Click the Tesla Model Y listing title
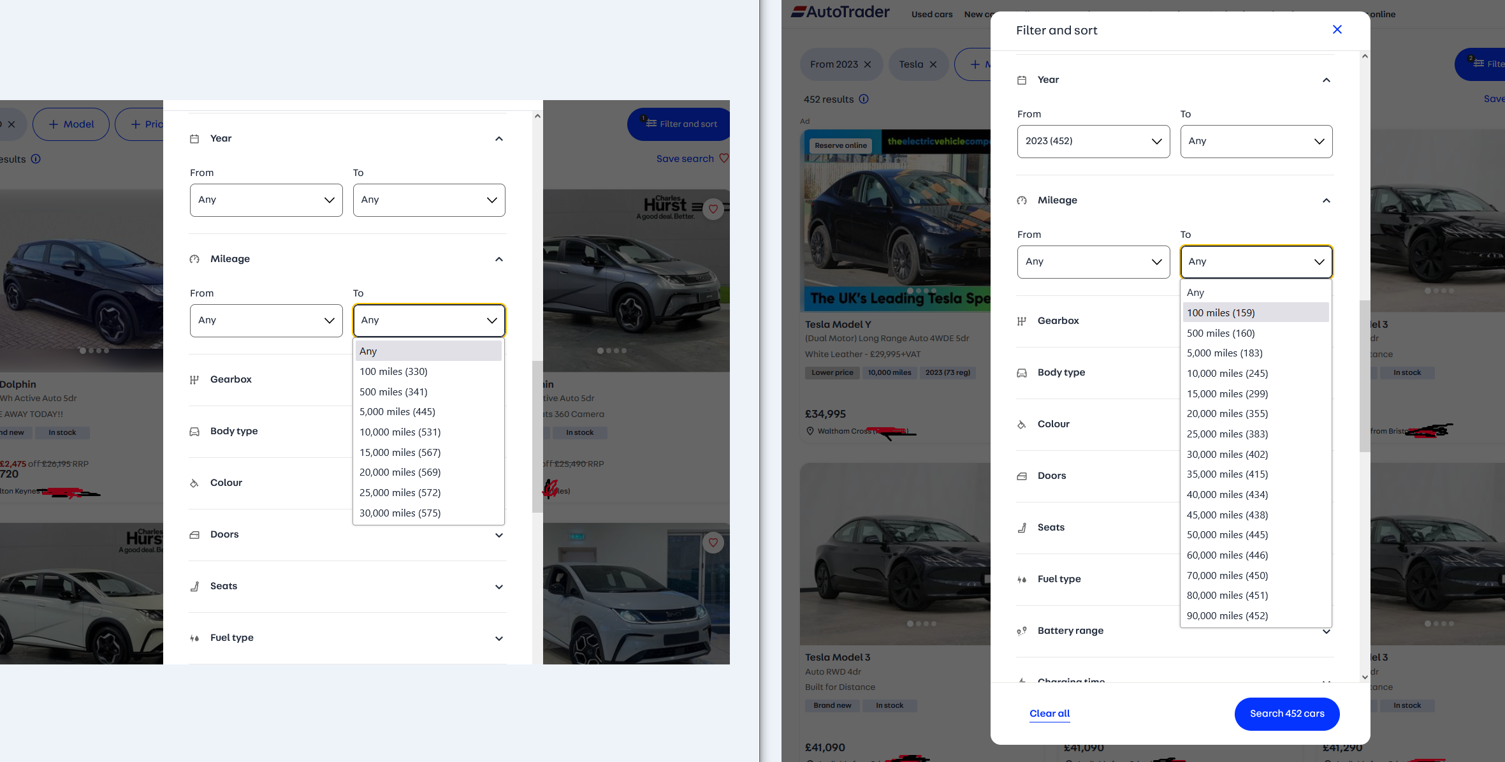This screenshot has width=1505, height=762. (838, 324)
